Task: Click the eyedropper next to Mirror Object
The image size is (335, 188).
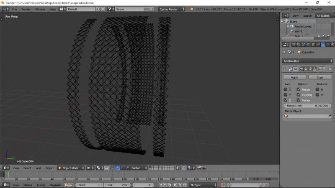Action: [x=330, y=117]
